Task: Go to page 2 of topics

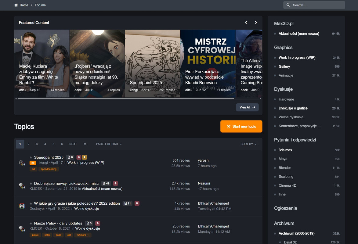Action: click(28, 144)
